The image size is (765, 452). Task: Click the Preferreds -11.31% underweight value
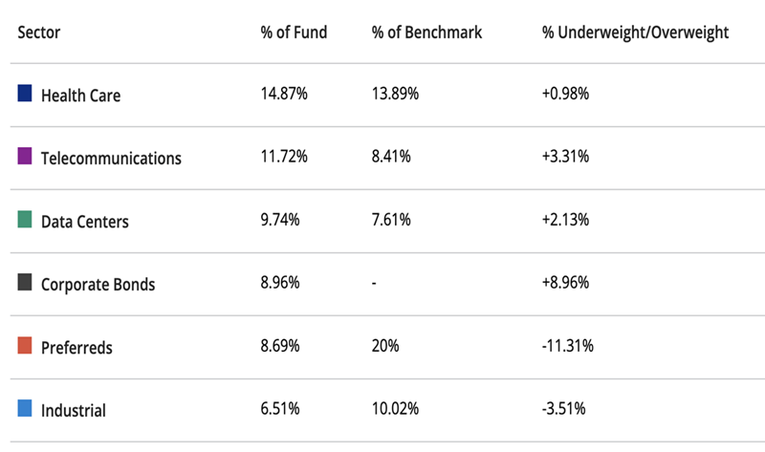tap(567, 346)
